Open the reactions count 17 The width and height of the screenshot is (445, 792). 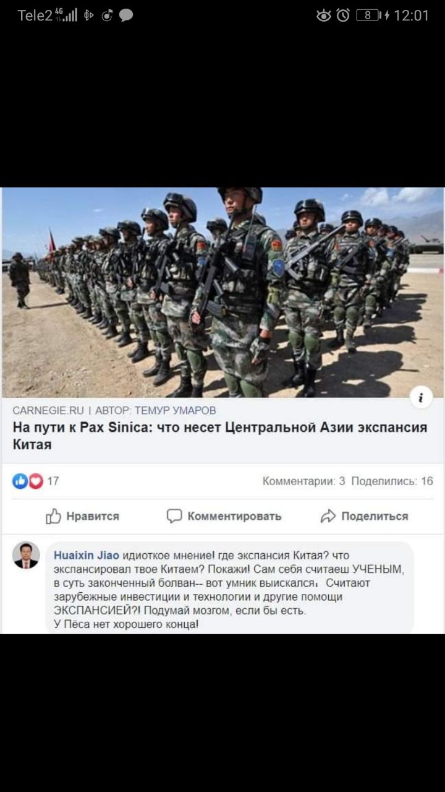point(53,481)
